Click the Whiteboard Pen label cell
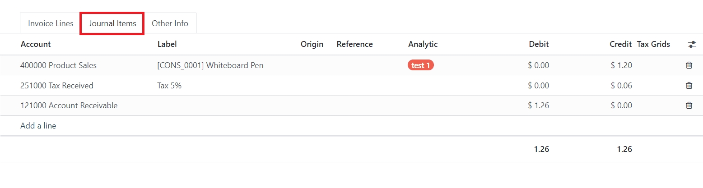The width and height of the screenshot is (703, 188). pyautogui.click(x=210, y=65)
